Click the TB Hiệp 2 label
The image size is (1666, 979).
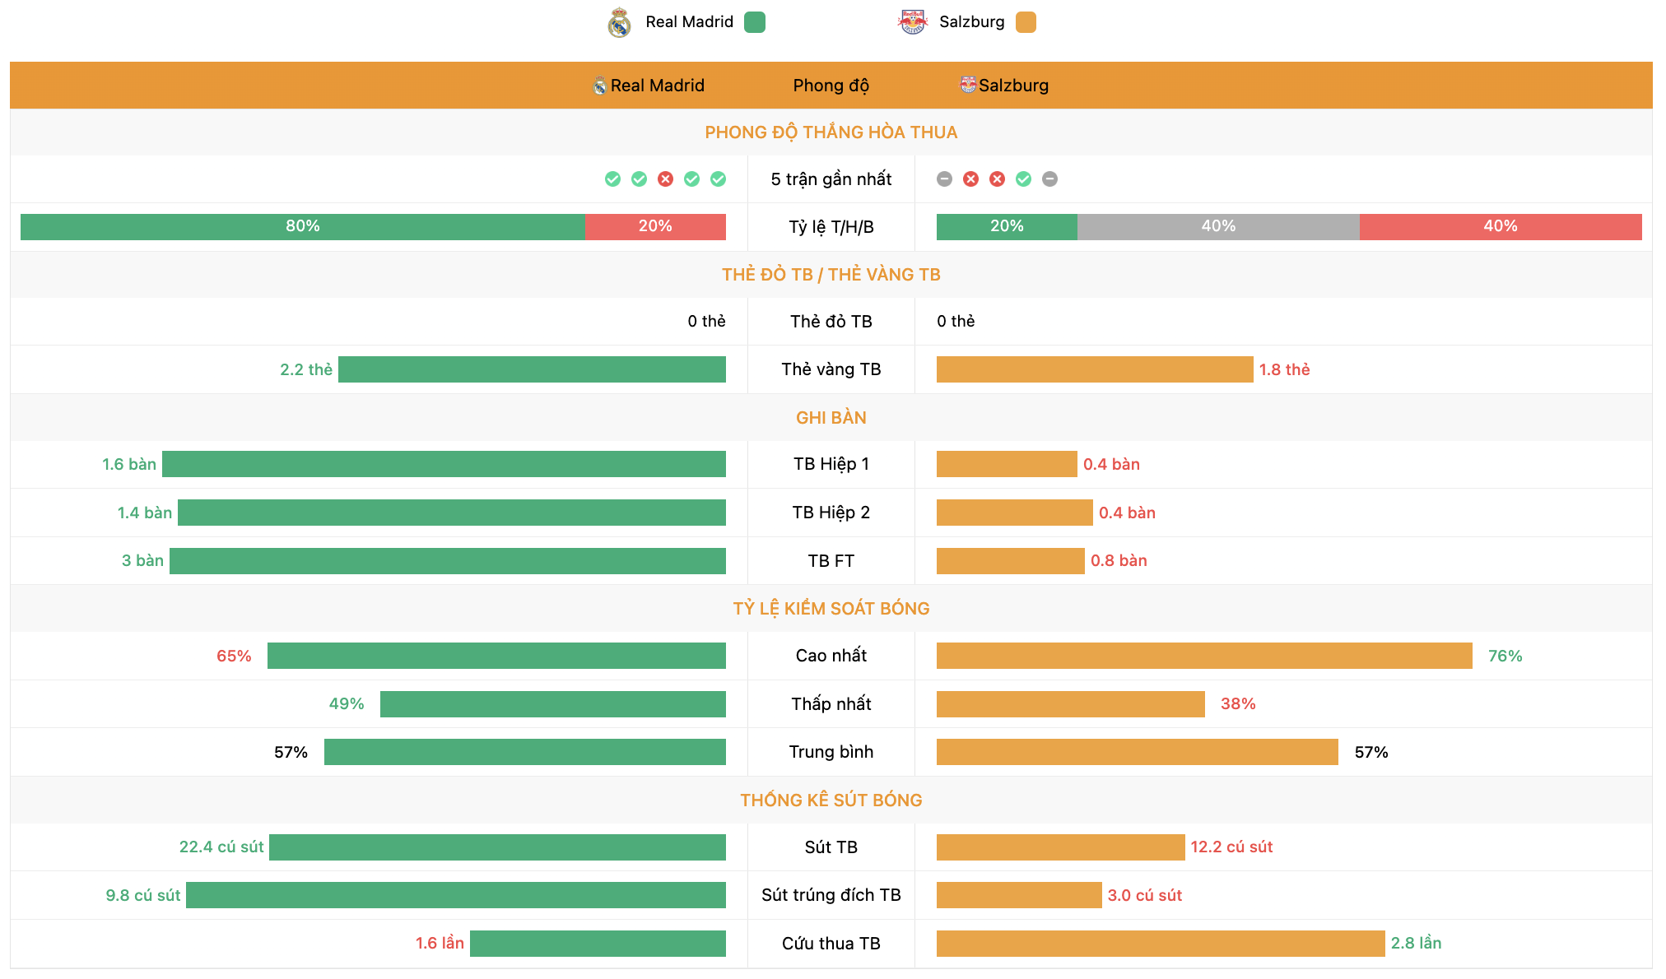(831, 513)
